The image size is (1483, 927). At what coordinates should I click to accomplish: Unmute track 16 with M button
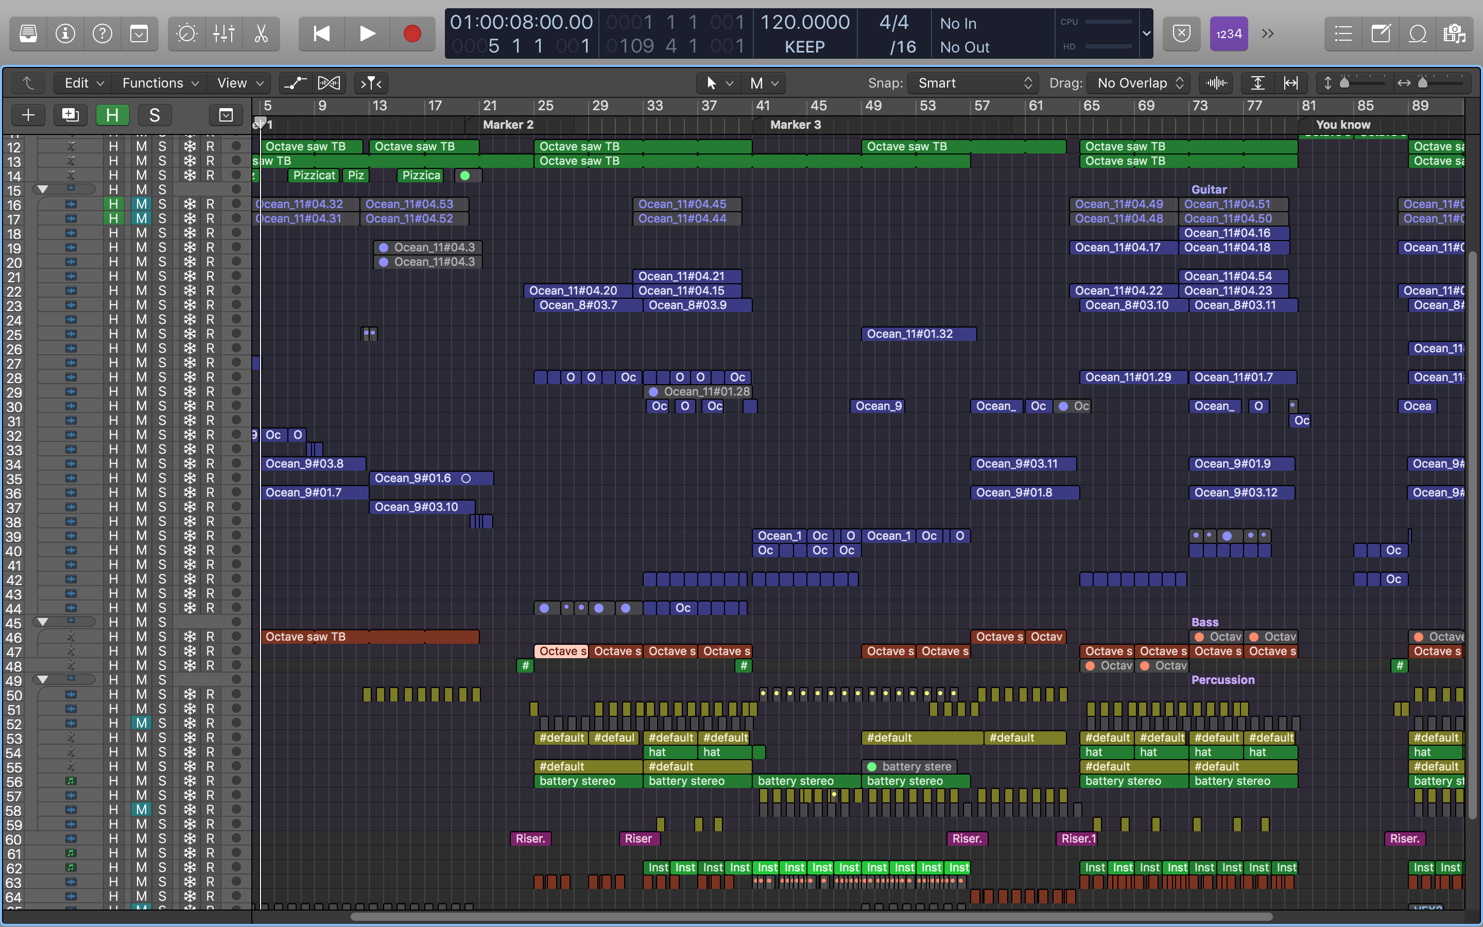142,204
